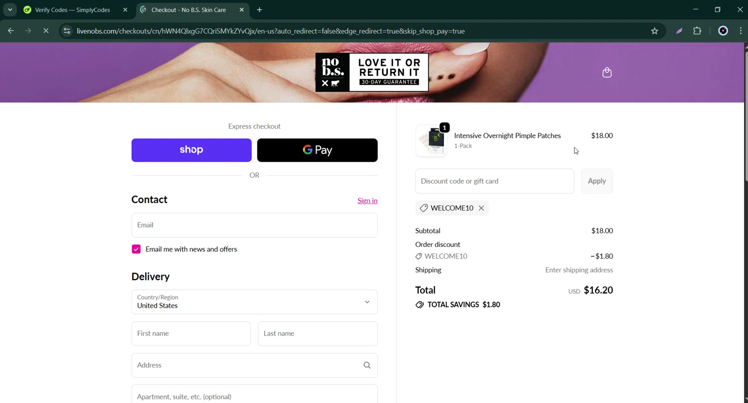
Task: Click the 1-Pack variant text
Action: (x=463, y=146)
